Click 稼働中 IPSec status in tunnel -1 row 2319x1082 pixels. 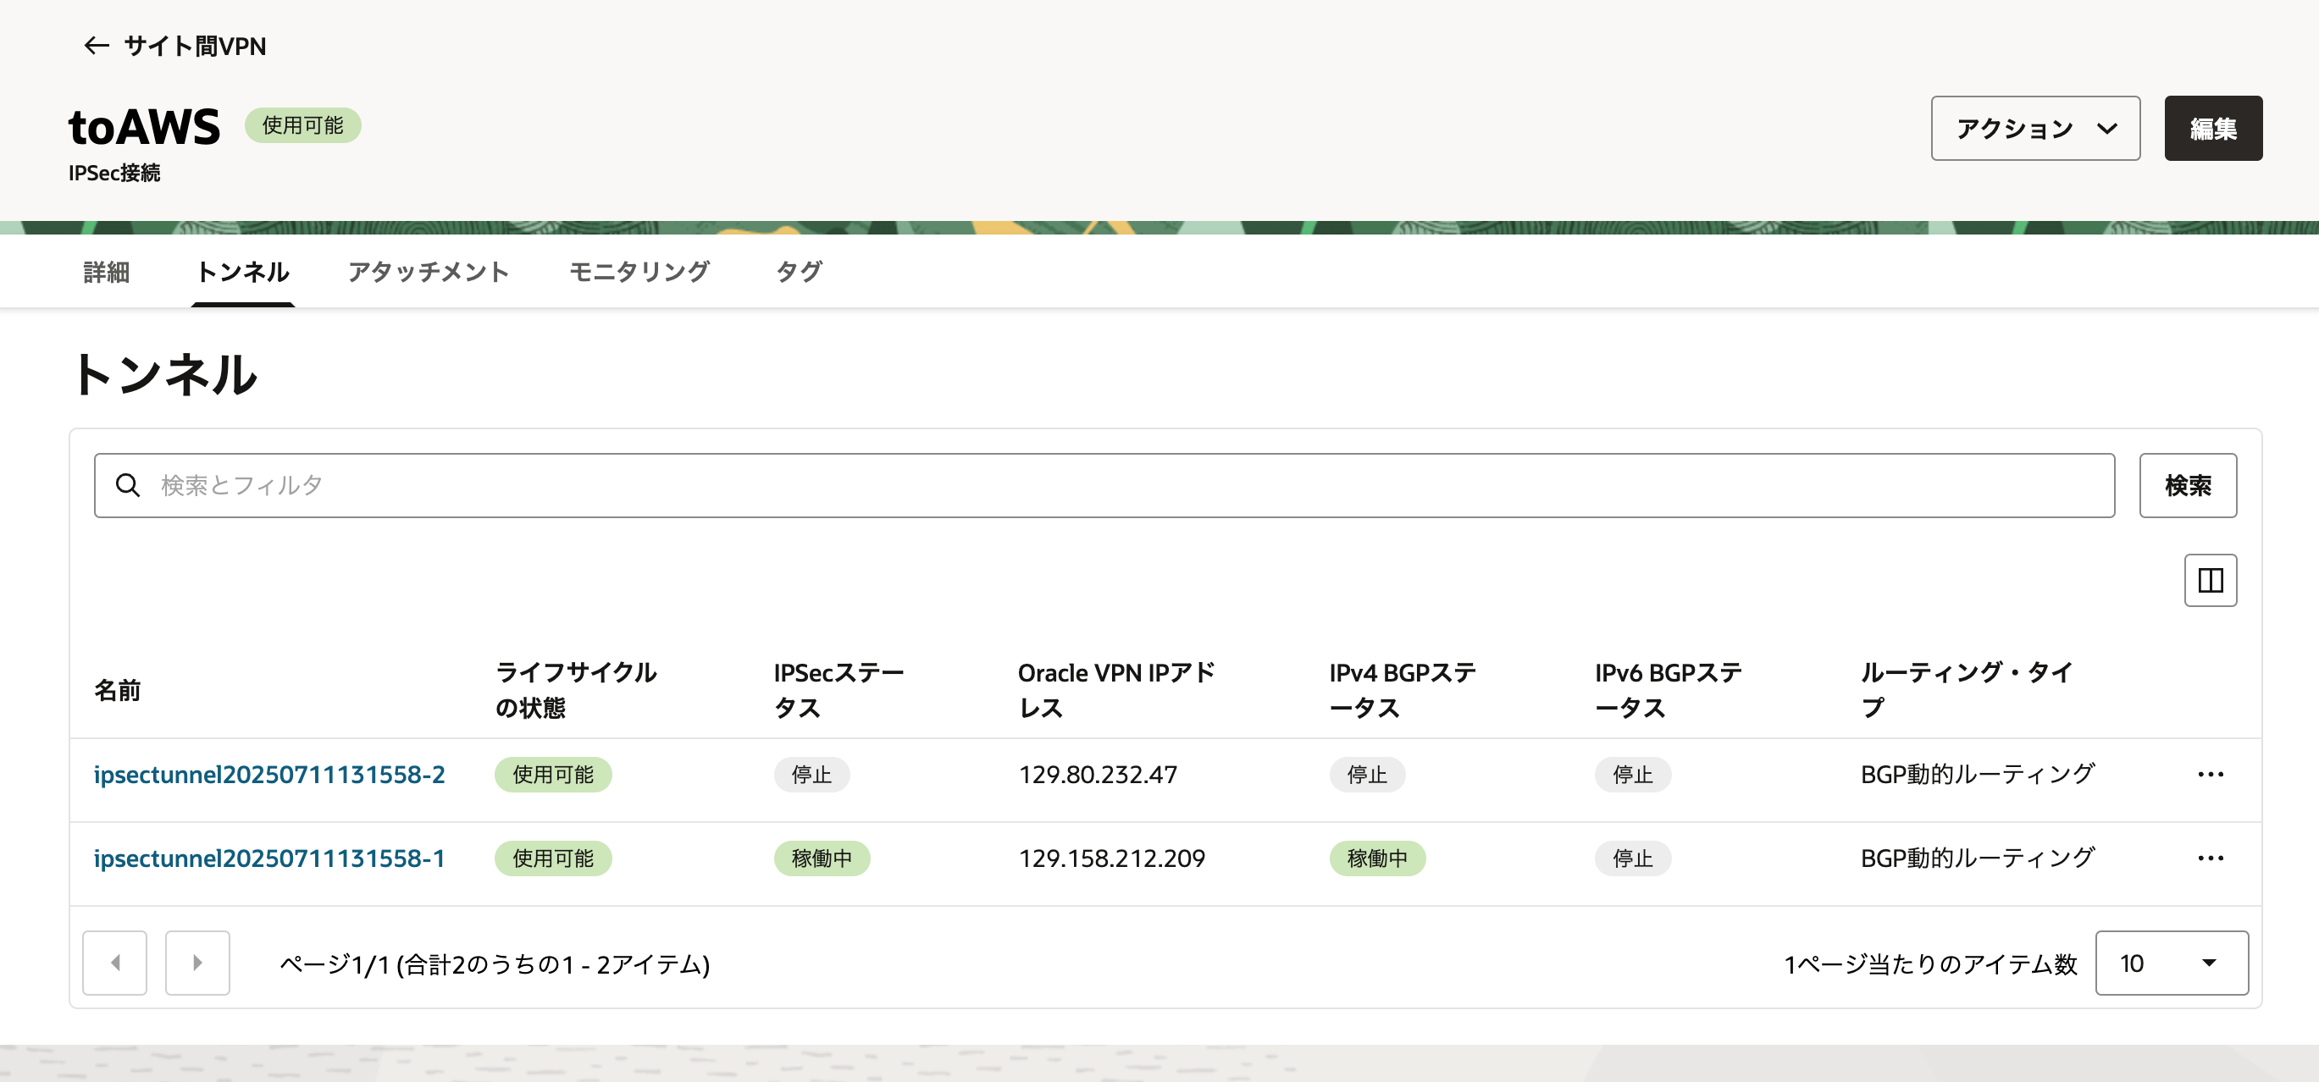tap(822, 858)
